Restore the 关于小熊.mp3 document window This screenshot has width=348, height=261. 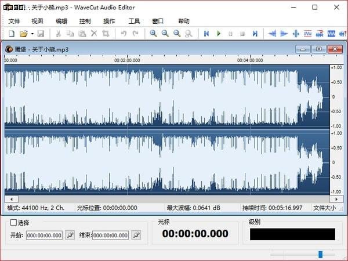[319, 49]
